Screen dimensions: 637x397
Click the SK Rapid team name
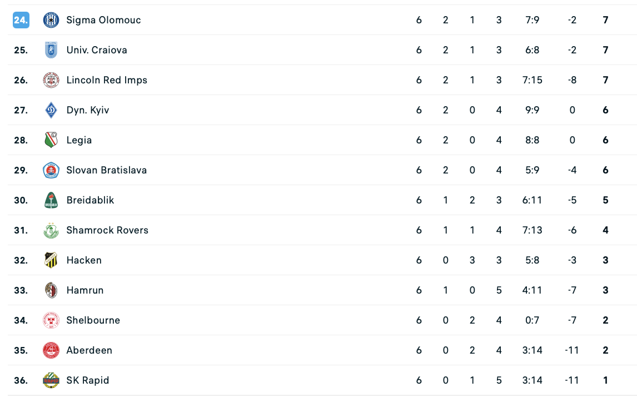pos(87,380)
